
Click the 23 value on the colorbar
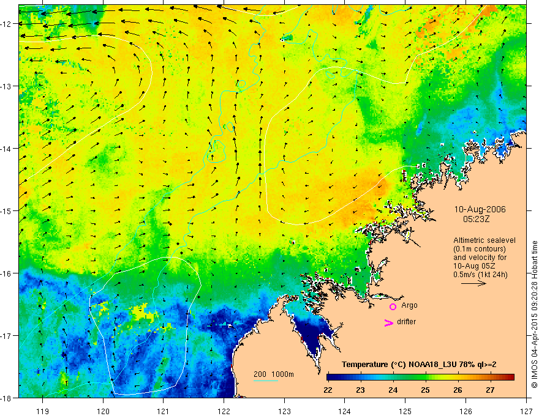coord(360,390)
